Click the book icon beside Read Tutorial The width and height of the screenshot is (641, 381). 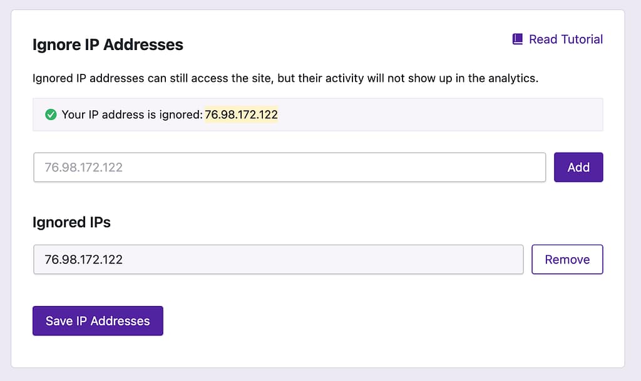click(516, 39)
